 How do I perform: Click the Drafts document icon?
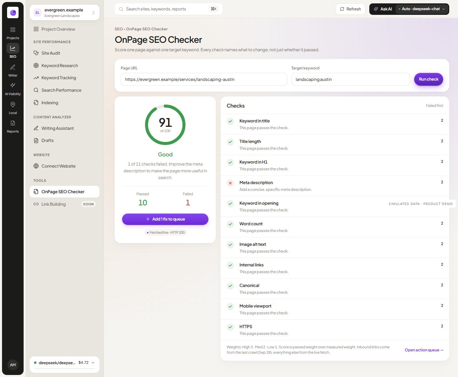(36, 140)
